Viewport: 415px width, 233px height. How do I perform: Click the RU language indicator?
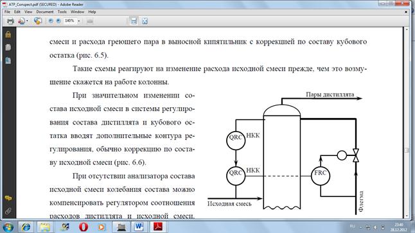click(x=352, y=226)
